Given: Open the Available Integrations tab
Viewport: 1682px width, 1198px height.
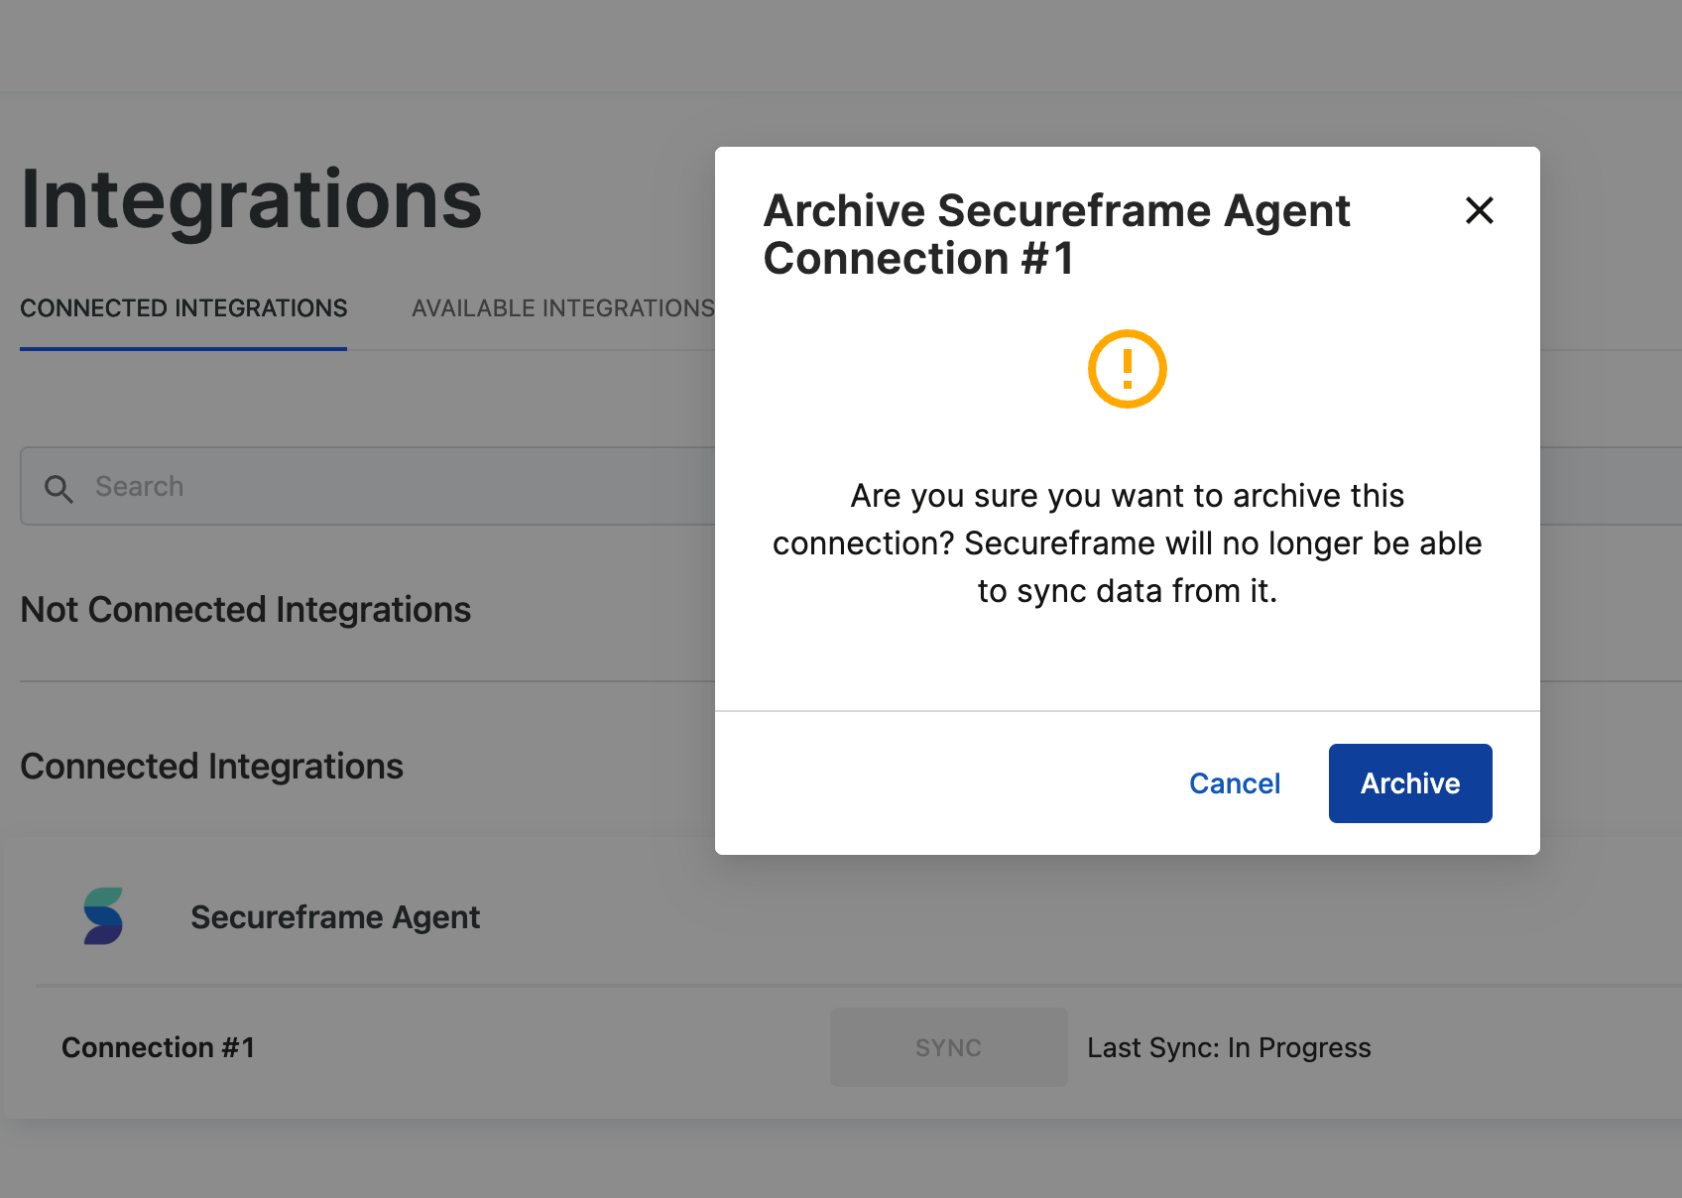Looking at the screenshot, I should tap(562, 308).
